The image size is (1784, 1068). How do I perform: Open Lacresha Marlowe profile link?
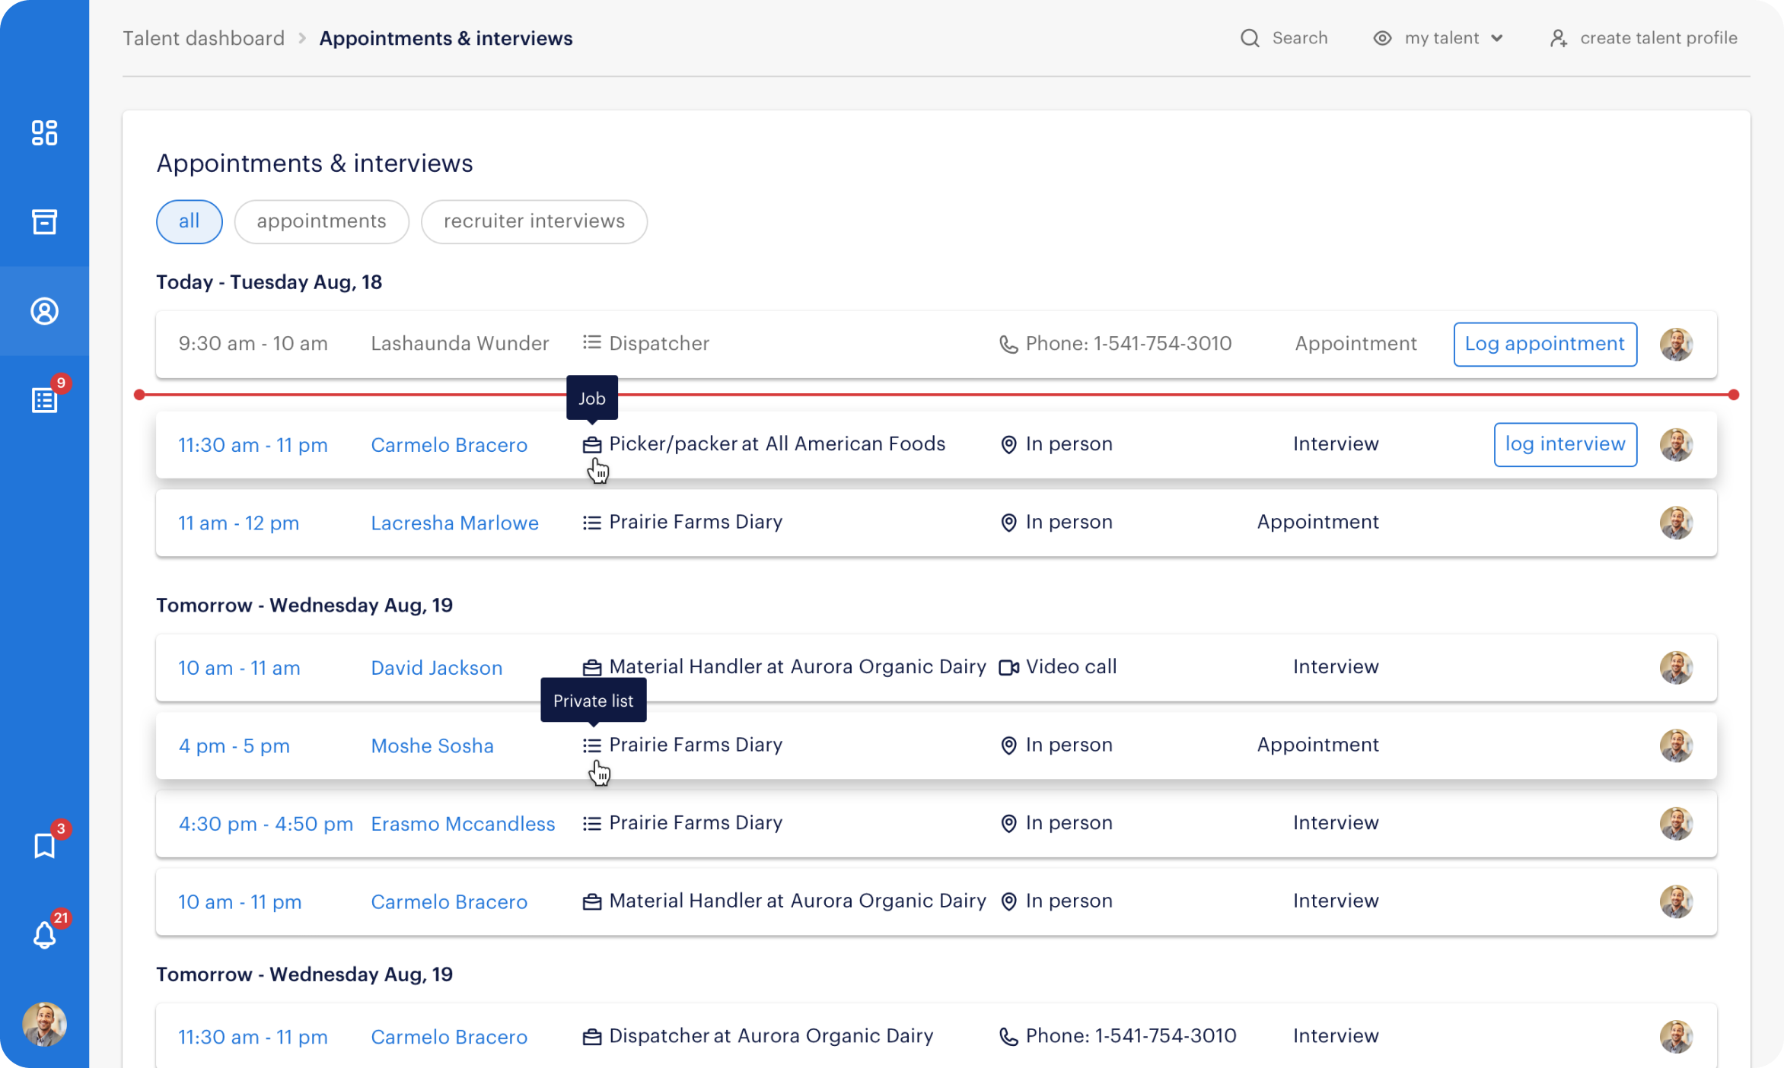[x=454, y=523]
